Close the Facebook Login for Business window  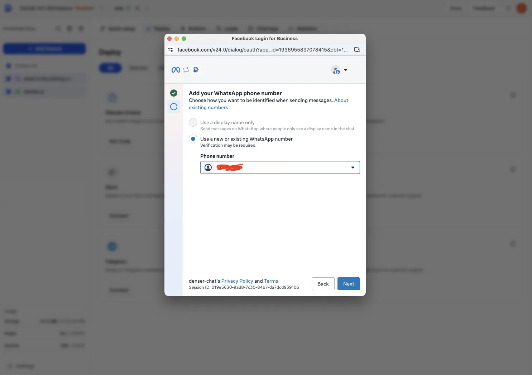point(169,39)
